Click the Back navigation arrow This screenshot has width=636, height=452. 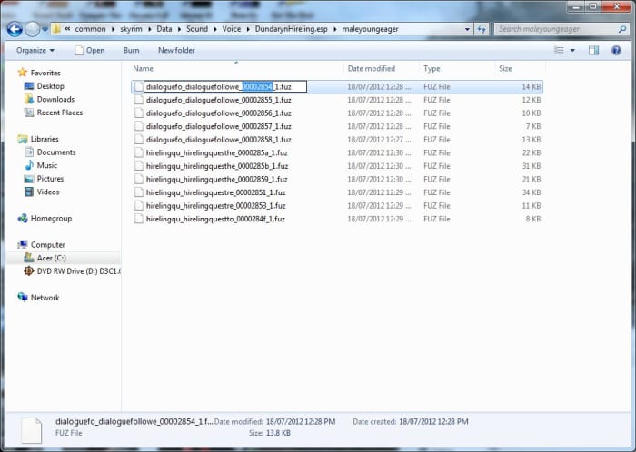[15, 29]
